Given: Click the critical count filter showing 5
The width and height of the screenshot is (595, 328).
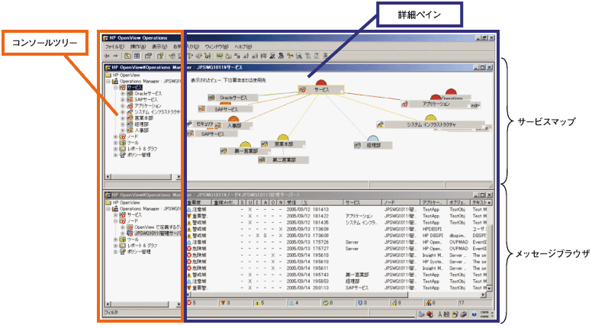Looking at the screenshot, I should pyautogui.click(x=202, y=303).
